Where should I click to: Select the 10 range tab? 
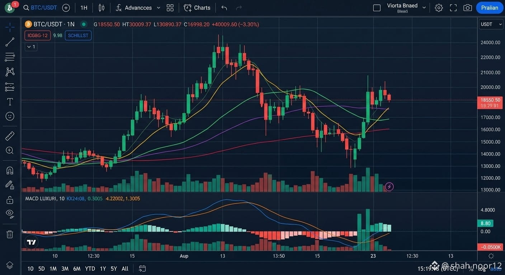click(x=30, y=269)
